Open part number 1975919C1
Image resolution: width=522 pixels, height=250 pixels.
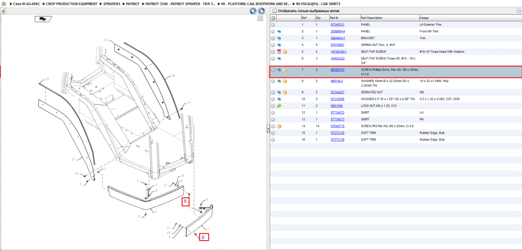coord(338,52)
